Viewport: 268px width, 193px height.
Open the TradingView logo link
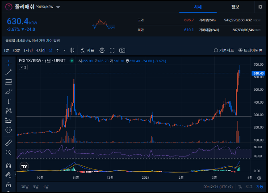[24, 166]
